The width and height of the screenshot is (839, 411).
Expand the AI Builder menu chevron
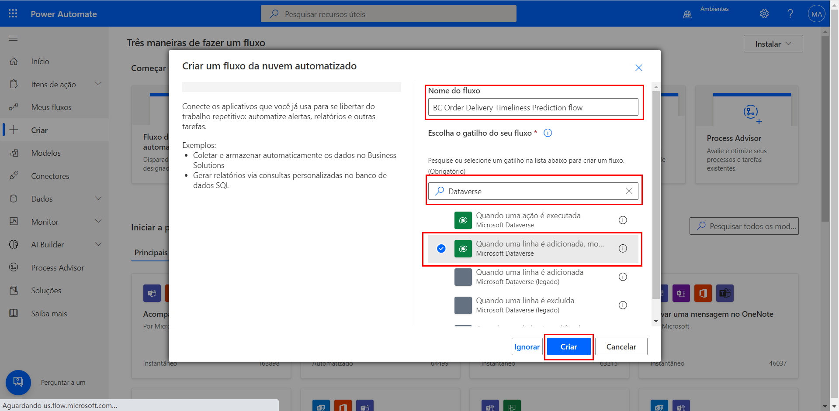point(98,244)
